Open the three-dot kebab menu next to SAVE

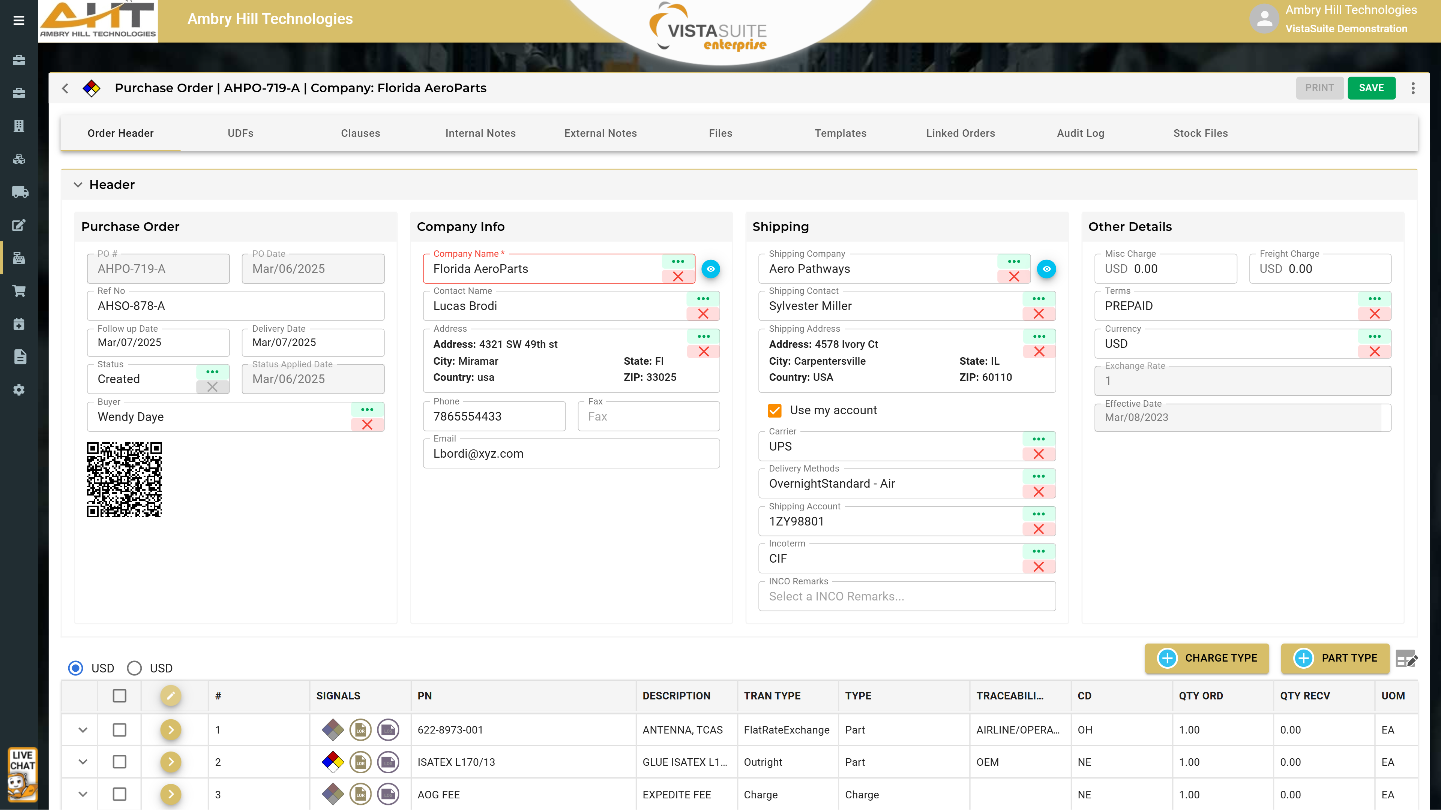(x=1413, y=88)
